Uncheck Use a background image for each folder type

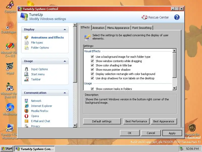[x=92, y=56]
